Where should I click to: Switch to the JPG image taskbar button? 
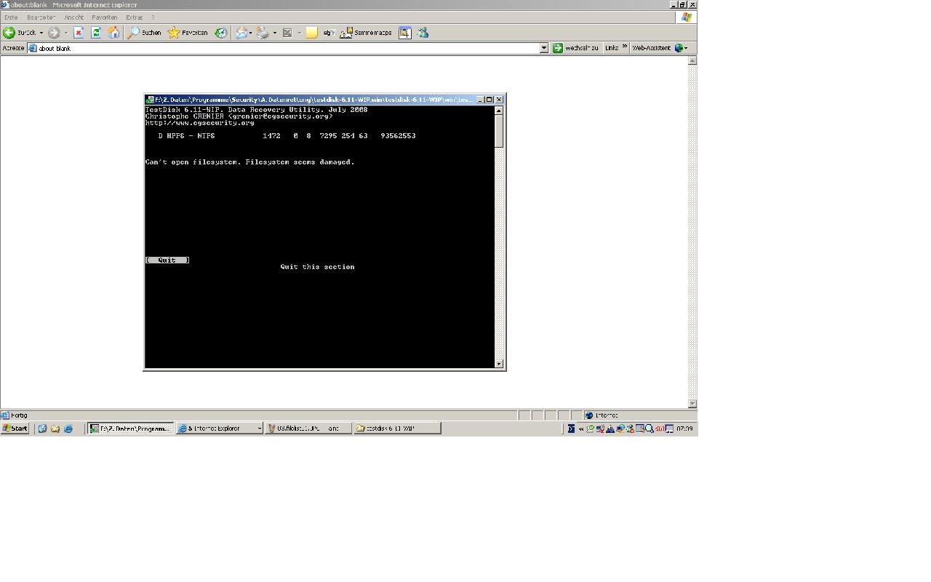308,428
